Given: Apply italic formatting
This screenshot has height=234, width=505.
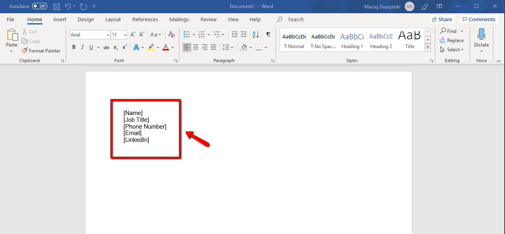Looking at the screenshot, I should point(82,47).
